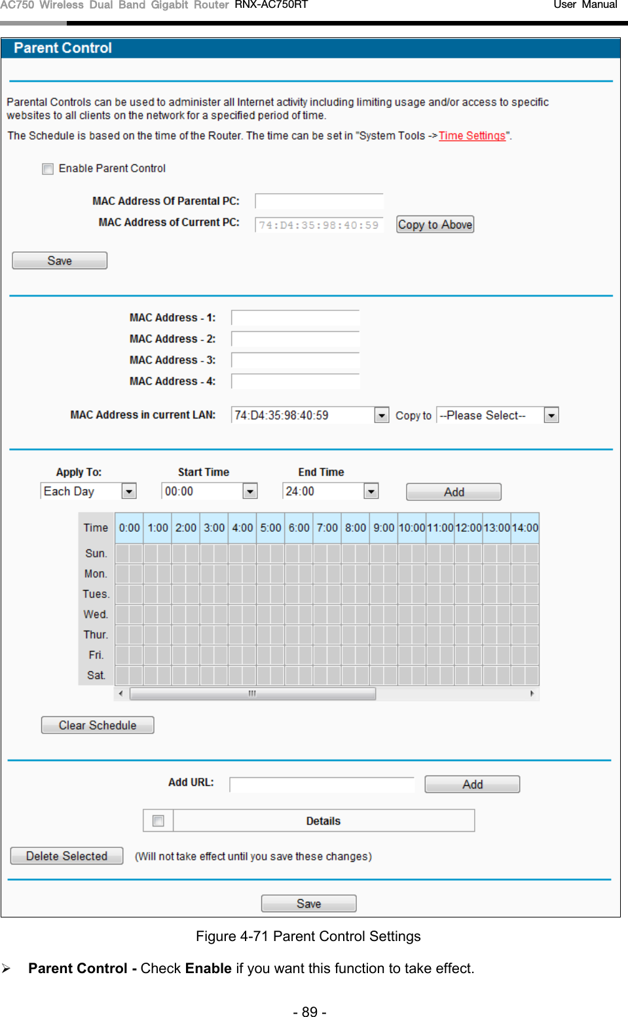Click the horizontal schedule scrollbar thumb

coord(253,693)
